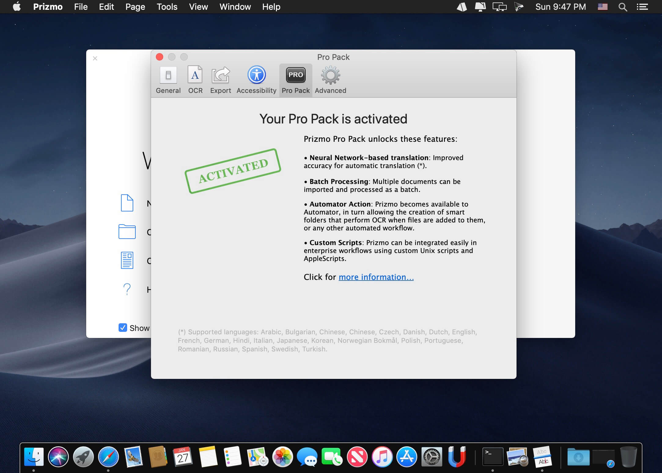Screen dimensions: 662x473
Task: Open Spotlight search in menu bar
Action: click(x=623, y=7)
